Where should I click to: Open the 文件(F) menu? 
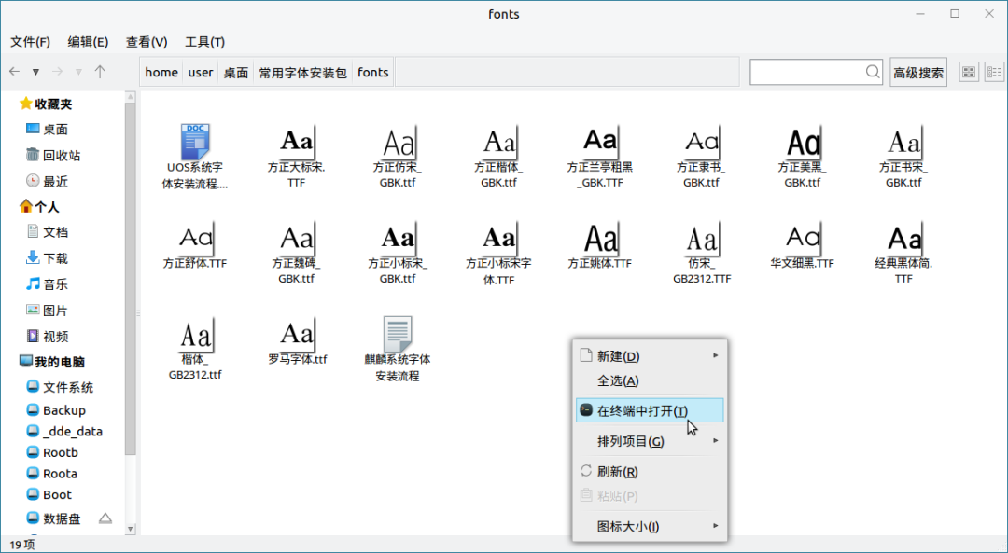(30, 42)
